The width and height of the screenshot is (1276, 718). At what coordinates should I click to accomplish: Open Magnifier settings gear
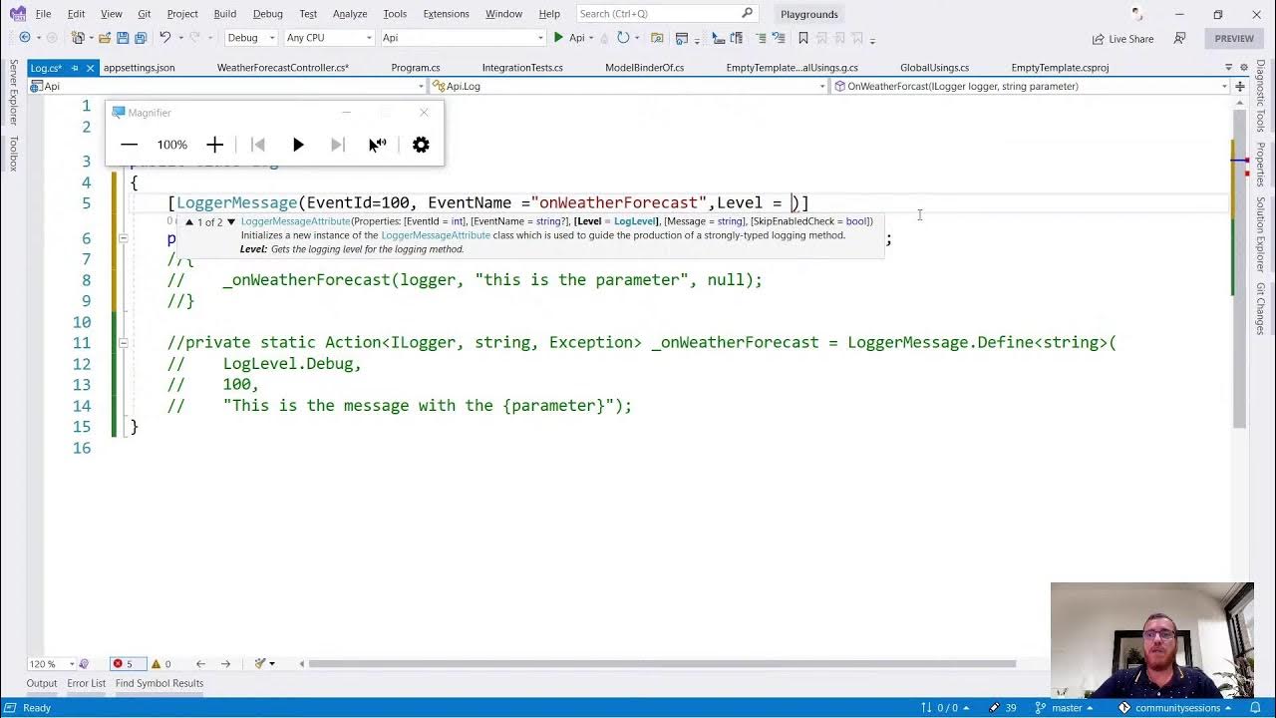(x=421, y=145)
